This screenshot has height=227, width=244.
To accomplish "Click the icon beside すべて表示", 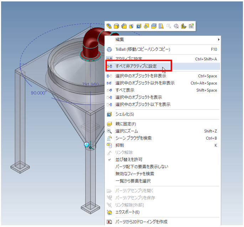I will [109, 90].
